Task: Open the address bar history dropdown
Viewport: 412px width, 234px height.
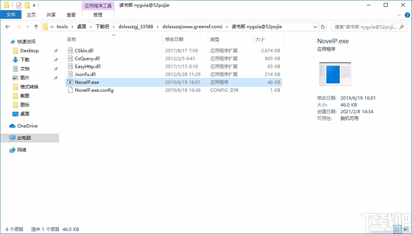Action: tap(315, 26)
